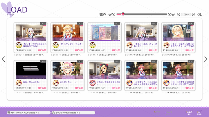Open the QL quick load tab

click(x=199, y=14)
